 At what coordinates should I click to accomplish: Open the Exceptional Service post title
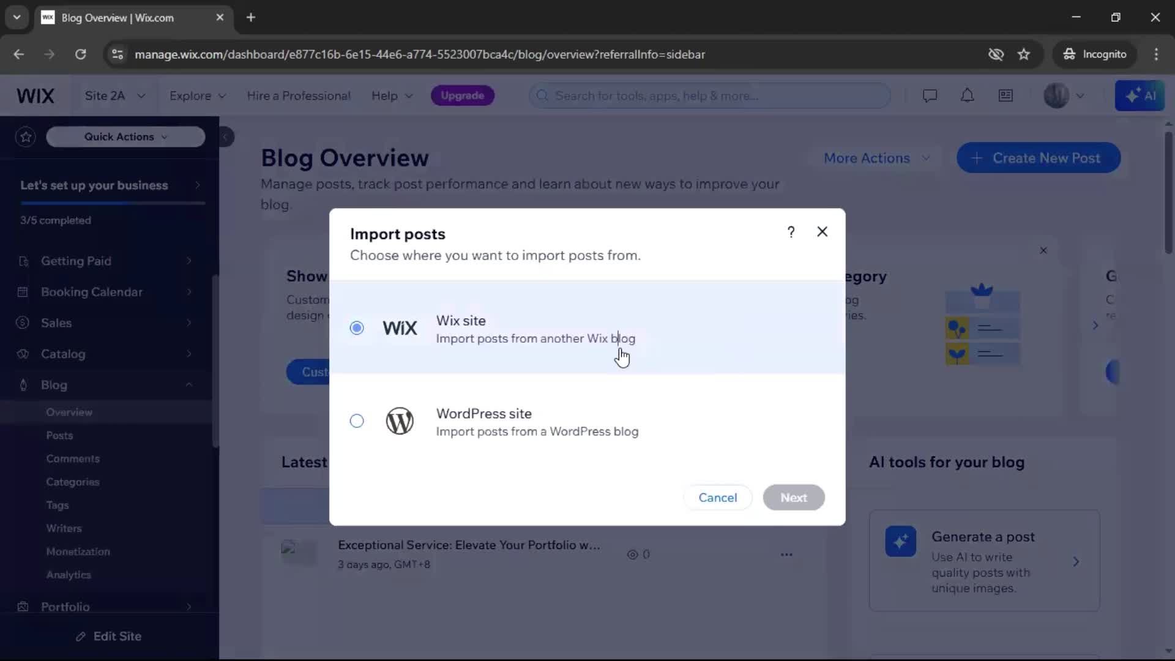click(x=469, y=545)
